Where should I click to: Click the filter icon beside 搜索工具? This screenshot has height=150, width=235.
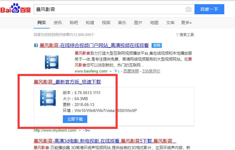click(178, 35)
